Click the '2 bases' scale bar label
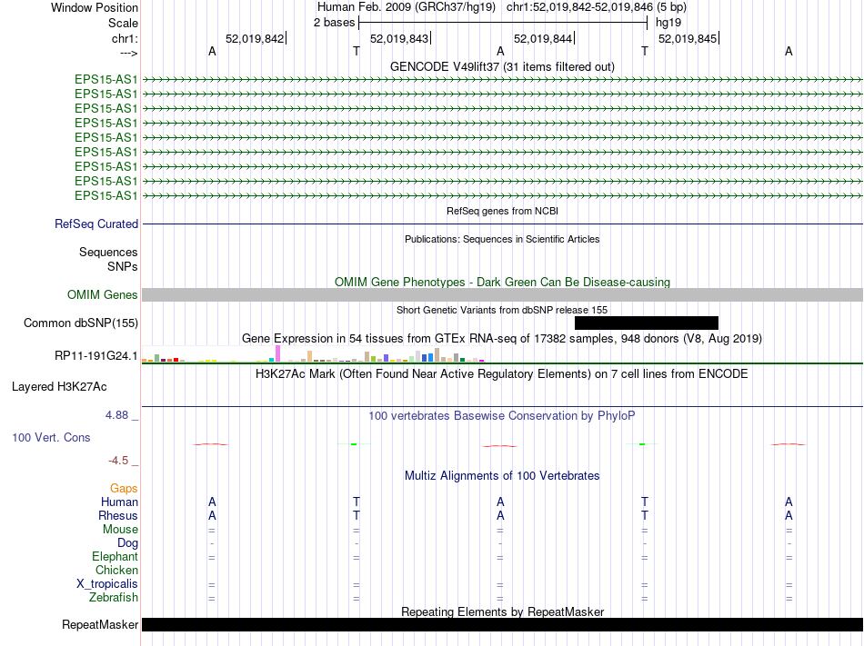Image resolution: width=864 pixels, height=646 pixels. pyautogui.click(x=334, y=23)
